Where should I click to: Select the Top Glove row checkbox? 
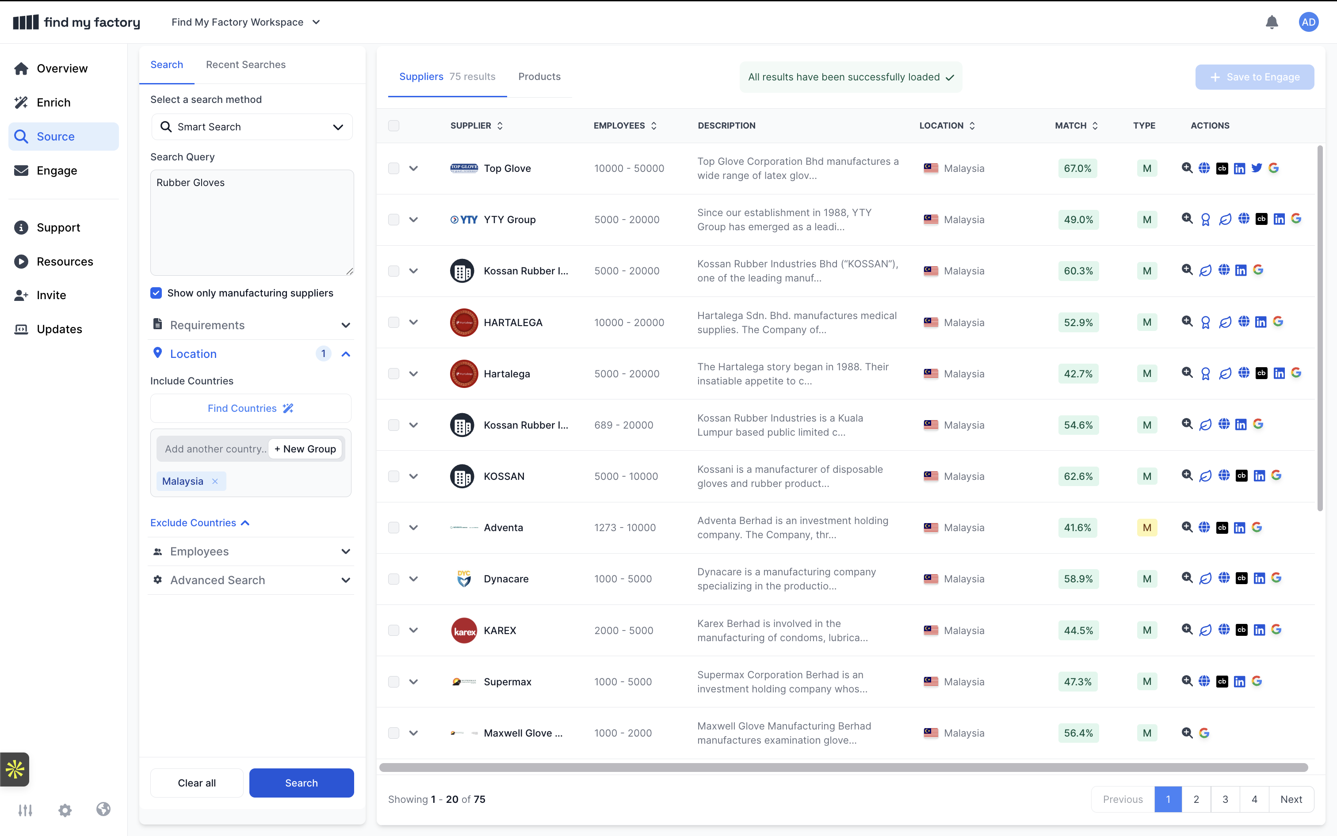point(393,168)
